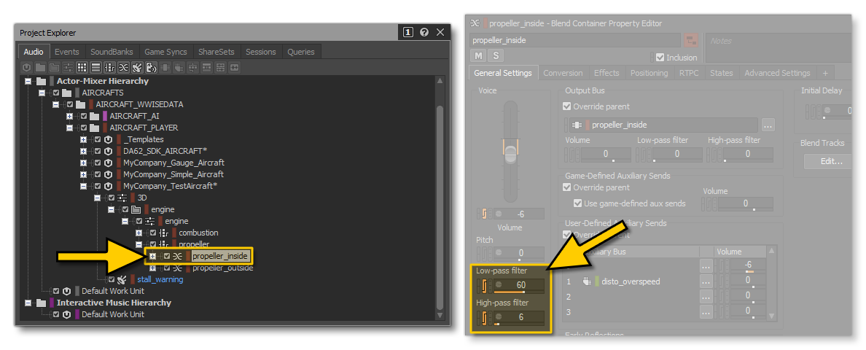Image resolution: width=866 pixels, height=350 pixels.
Task: Add a tab with the '+' button
Action: [x=825, y=73]
